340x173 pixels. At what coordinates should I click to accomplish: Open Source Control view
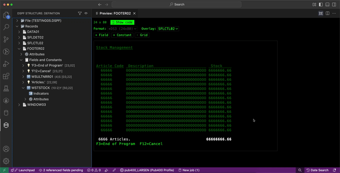6,39
